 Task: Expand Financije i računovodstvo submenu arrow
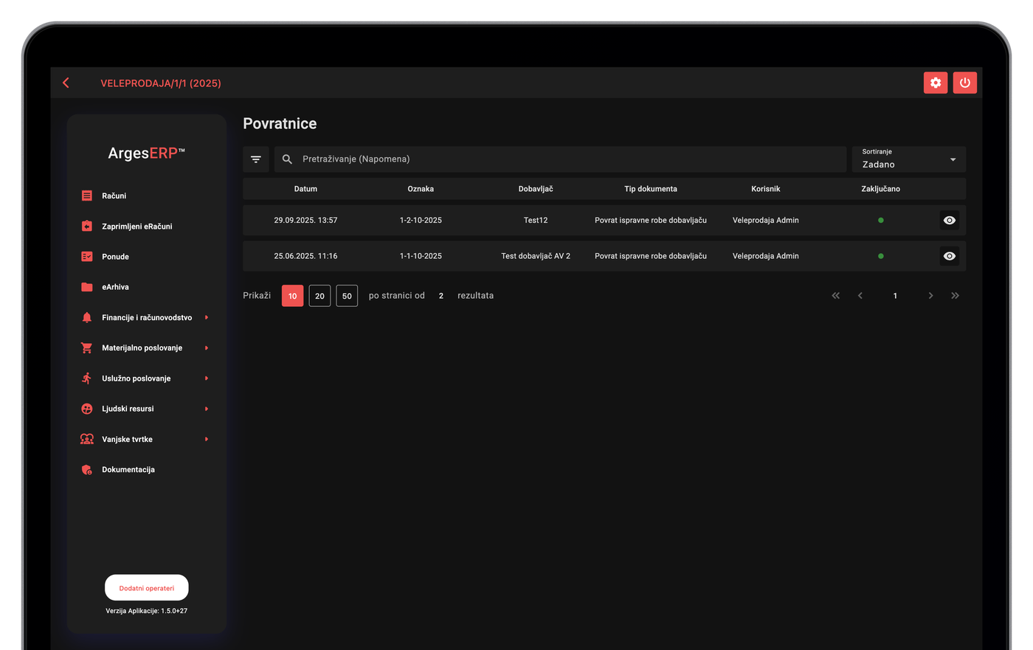(207, 317)
